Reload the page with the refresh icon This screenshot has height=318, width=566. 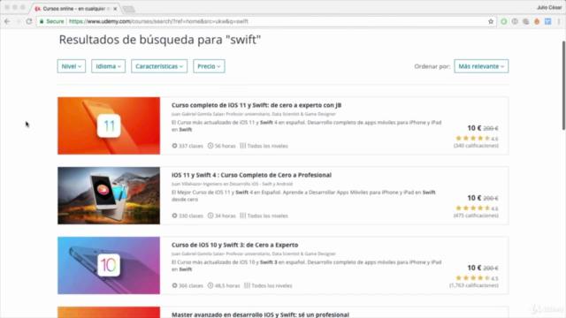coord(29,21)
